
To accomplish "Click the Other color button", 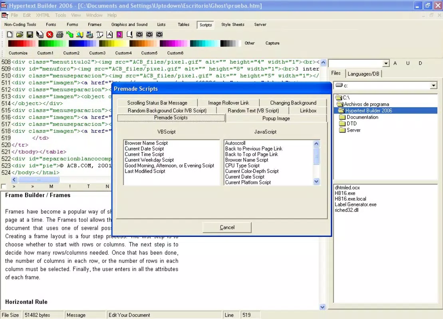I will click(250, 43).
